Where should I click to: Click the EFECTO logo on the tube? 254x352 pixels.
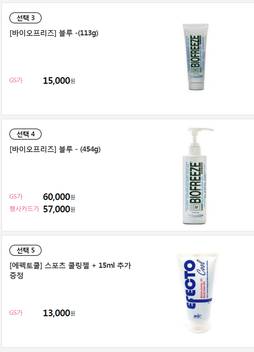coord(191,284)
